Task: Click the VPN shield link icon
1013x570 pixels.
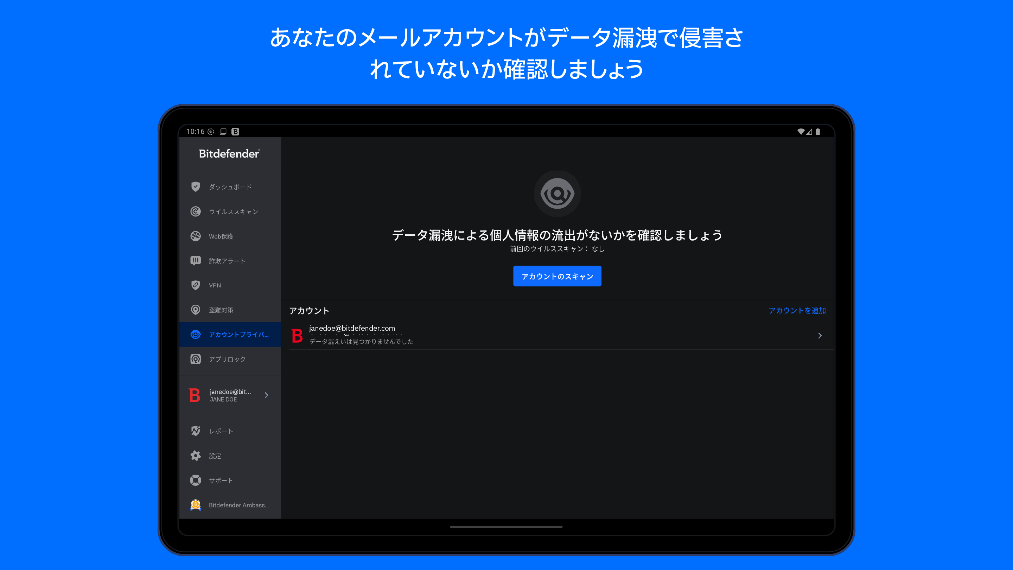Action: 196,285
